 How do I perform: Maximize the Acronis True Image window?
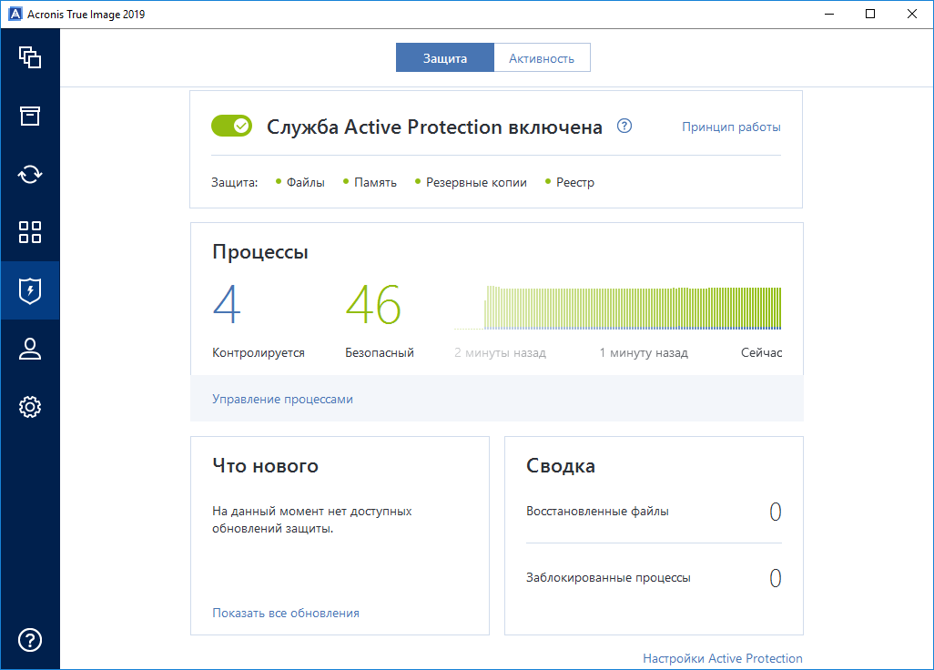click(x=870, y=14)
